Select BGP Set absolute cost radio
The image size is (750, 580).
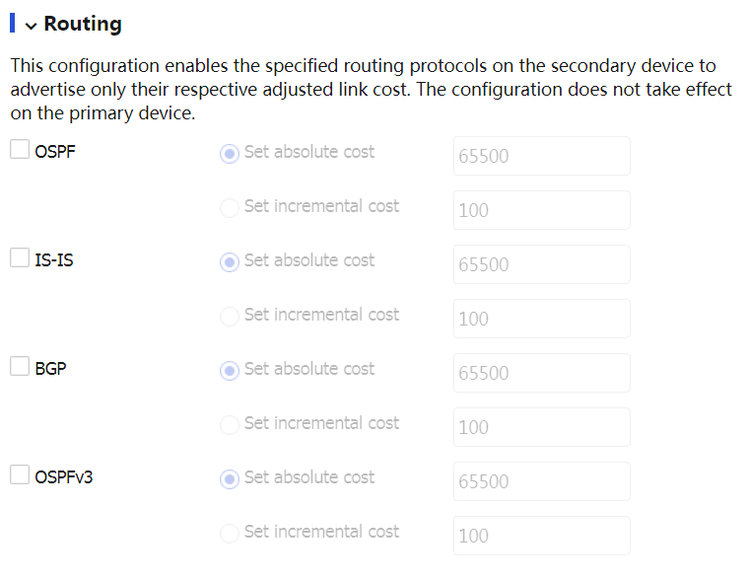[230, 371]
